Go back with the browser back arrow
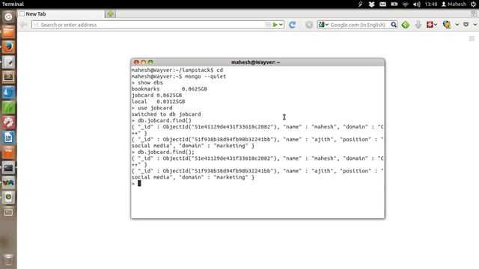Image resolution: width=479 pixels, height=269 pixels. point(24,25)
